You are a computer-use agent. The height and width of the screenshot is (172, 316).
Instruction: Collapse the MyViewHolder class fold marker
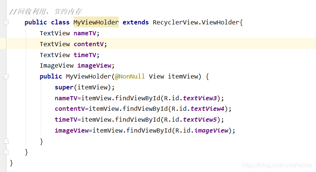[x=6, y=23]
